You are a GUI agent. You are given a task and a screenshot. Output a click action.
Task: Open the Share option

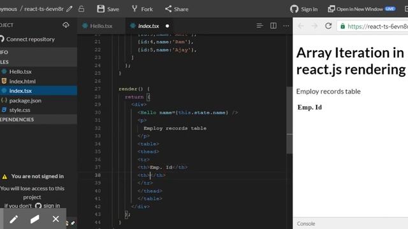[177, 9]
